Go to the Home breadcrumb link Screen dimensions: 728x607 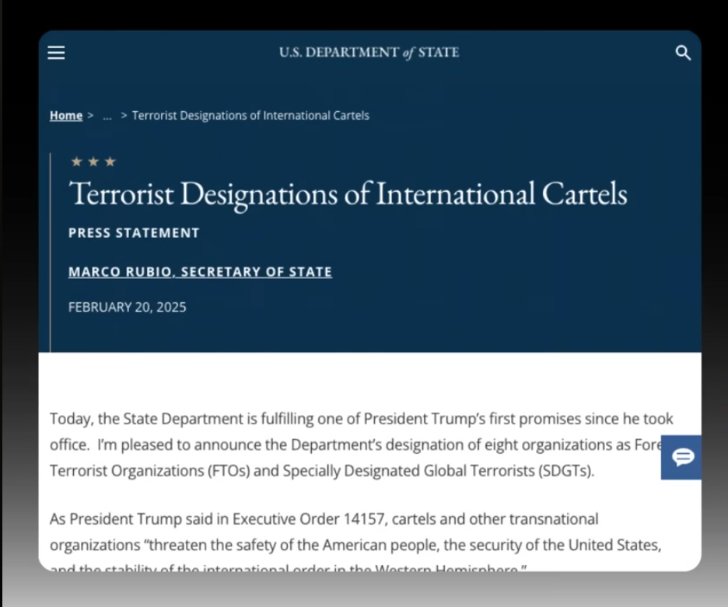[x=66, y=116]
